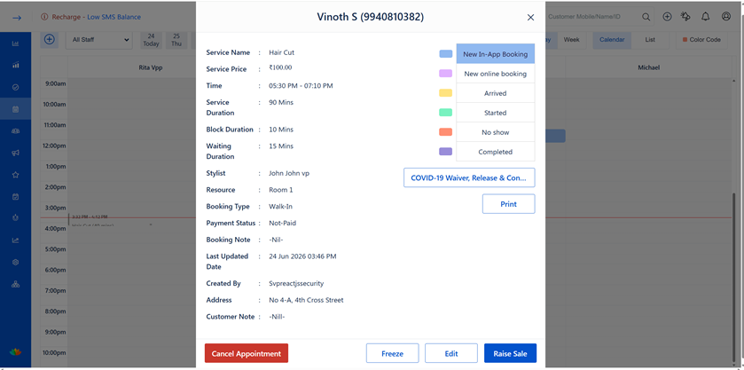Screen dimensions: 744x370
Task: Set status to New online booking
Action: click(x=496, y=74)
